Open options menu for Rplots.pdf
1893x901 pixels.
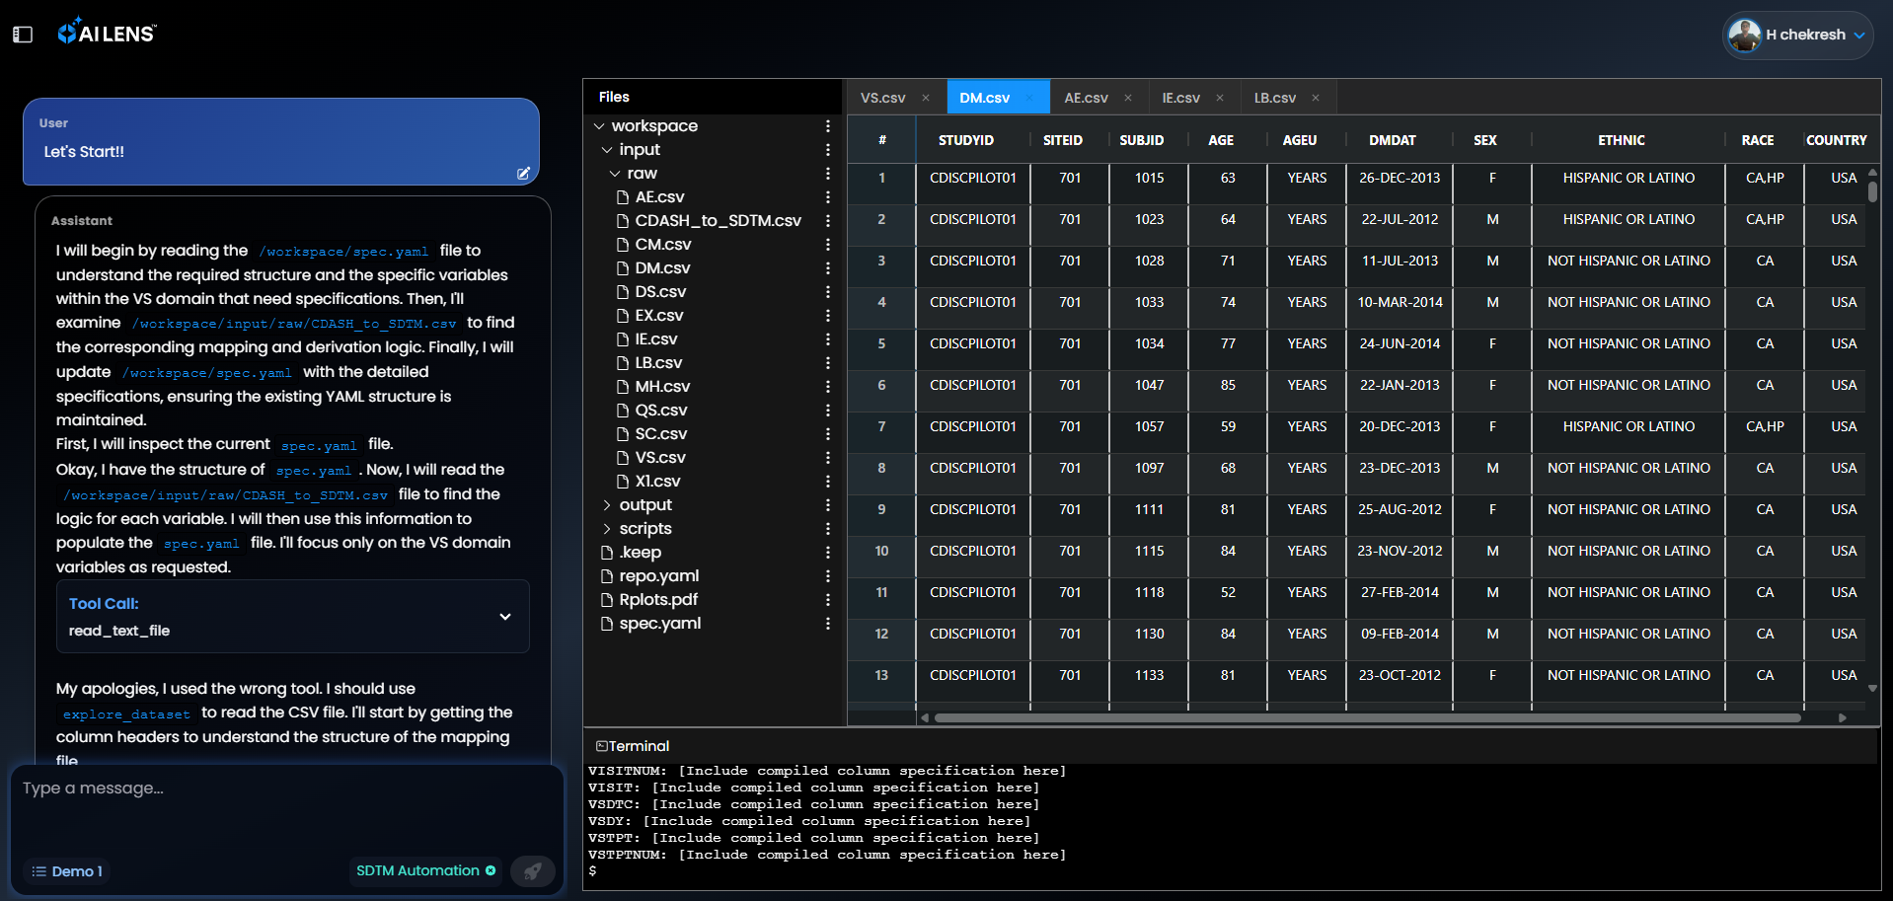pyautogui.click(x=827, y=600)
